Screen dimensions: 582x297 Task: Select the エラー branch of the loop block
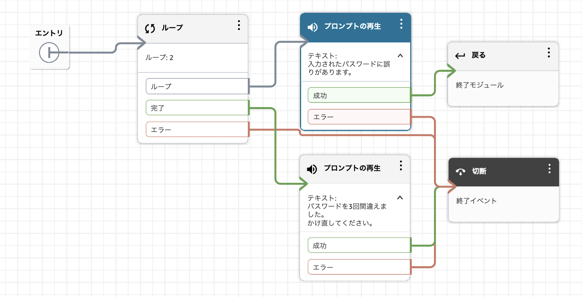click(198, 129)
